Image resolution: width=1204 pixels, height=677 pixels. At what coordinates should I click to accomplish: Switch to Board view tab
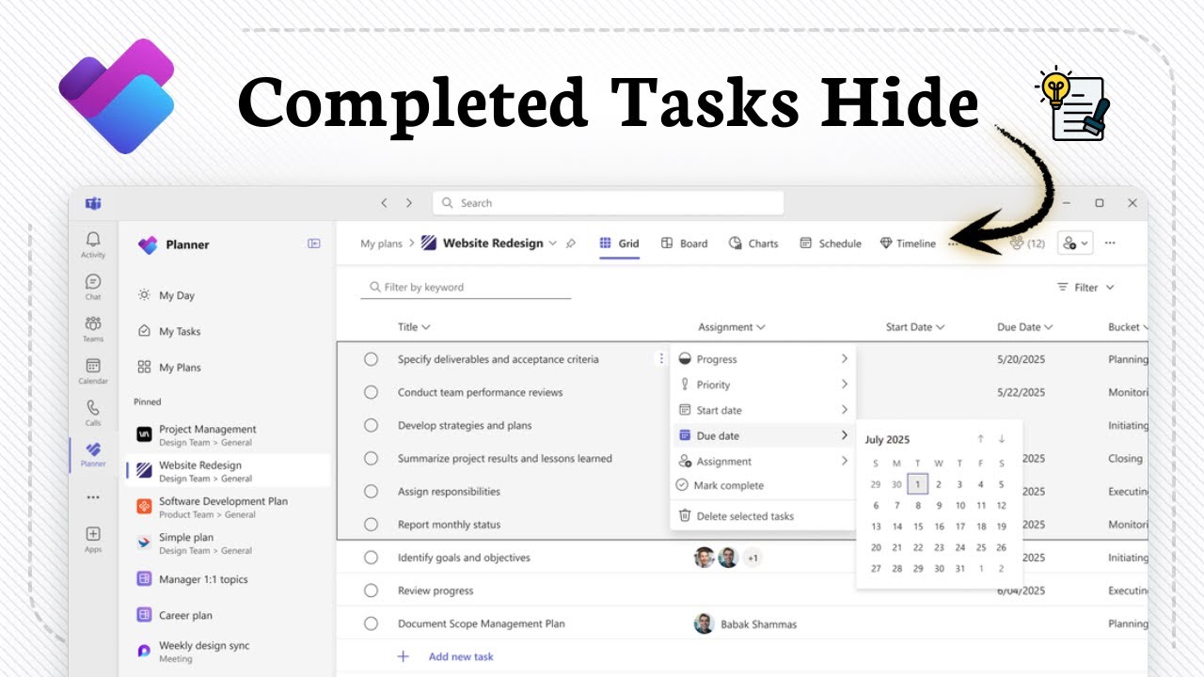pos(684,244)
